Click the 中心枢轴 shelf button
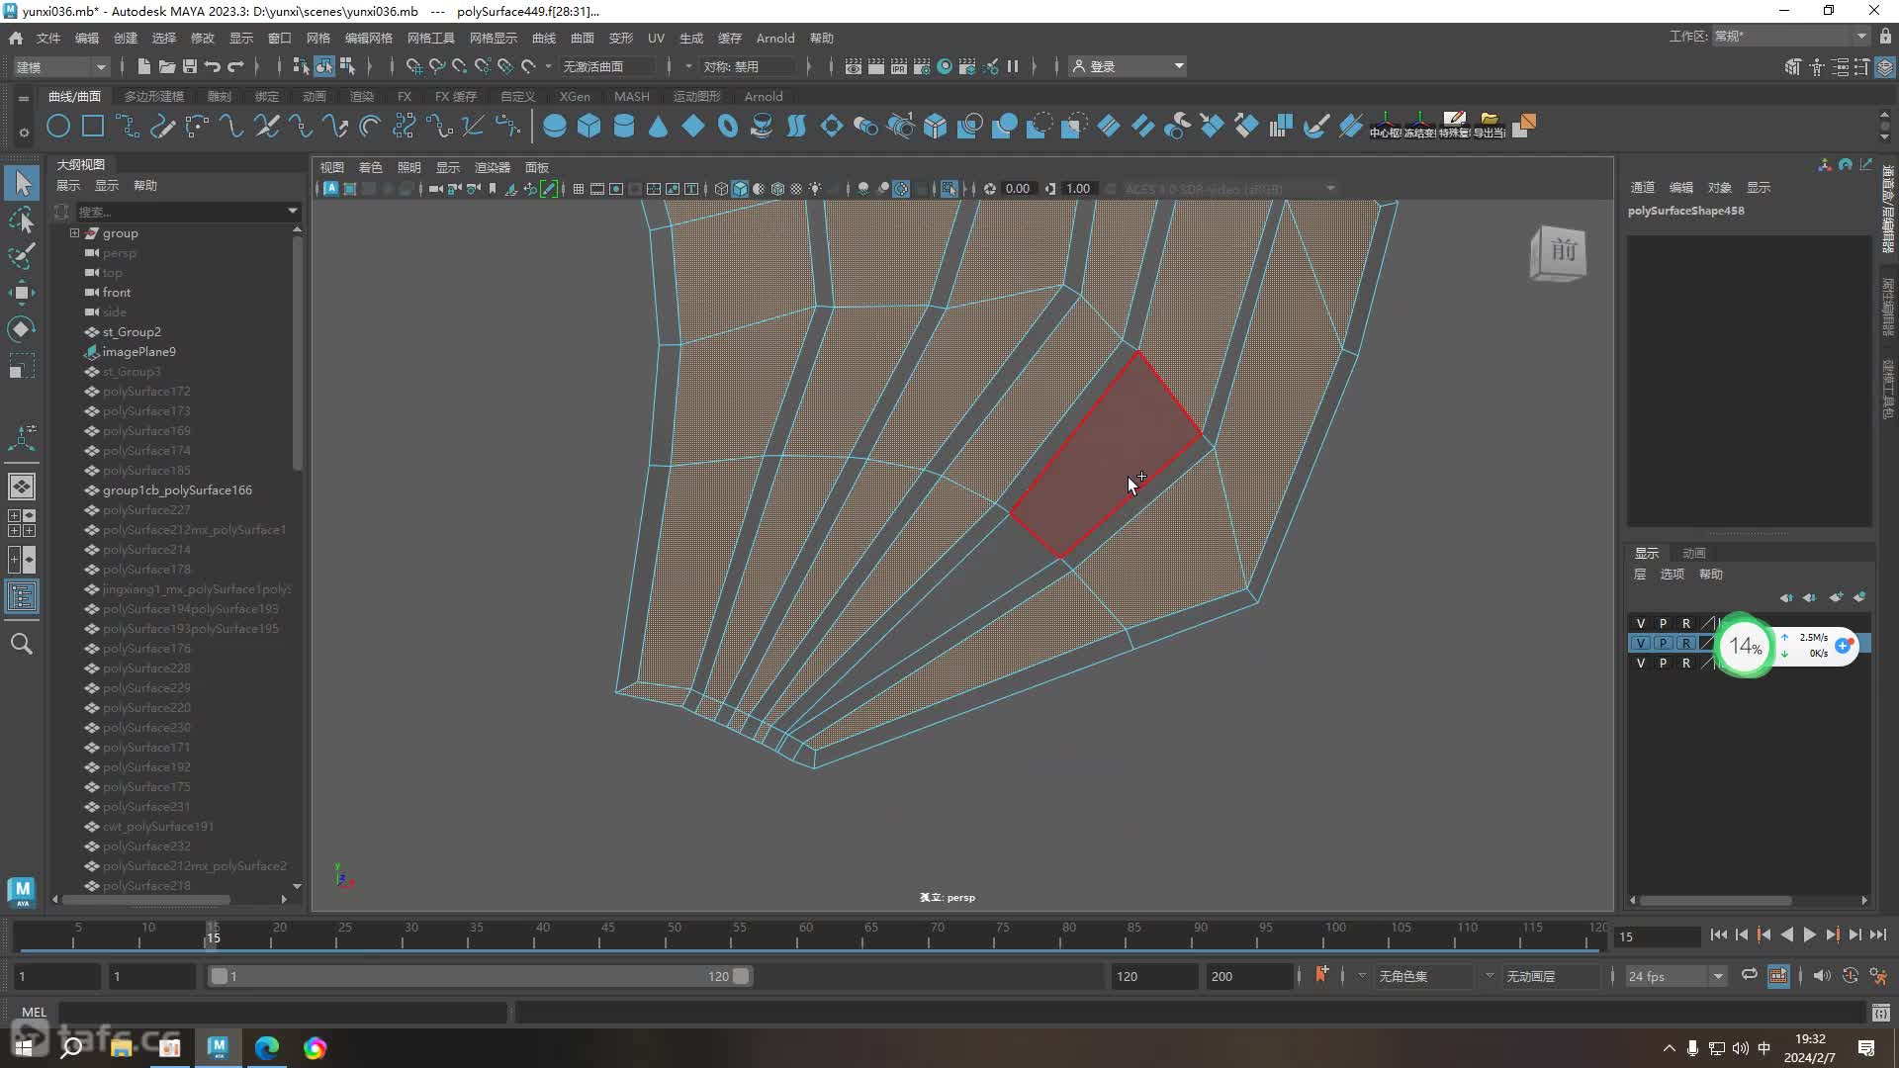Viewport: 1899px width, 1068px height. 1385,126
